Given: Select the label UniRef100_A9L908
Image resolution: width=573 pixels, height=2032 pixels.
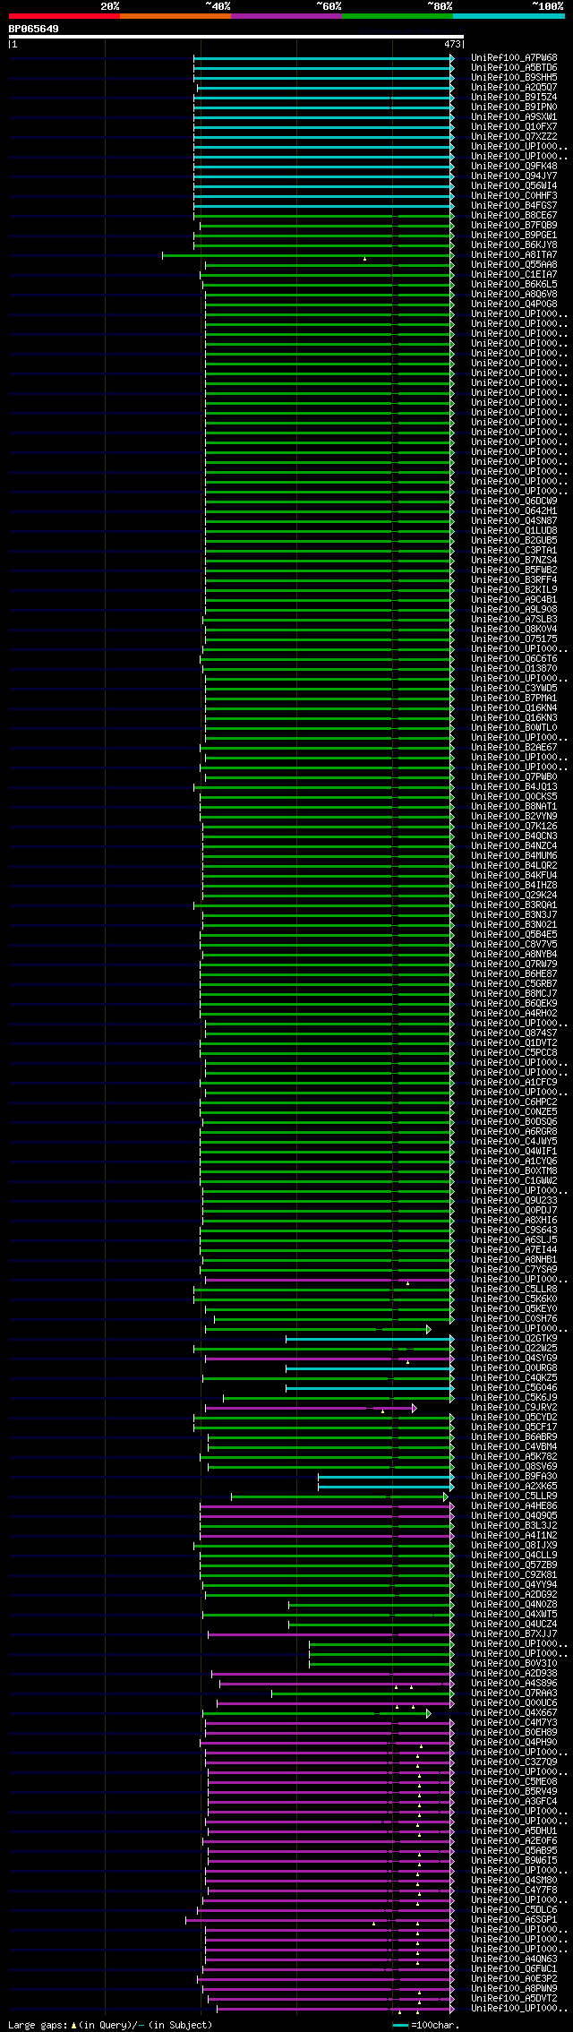Looking at the screenshot, I should 514,610.
